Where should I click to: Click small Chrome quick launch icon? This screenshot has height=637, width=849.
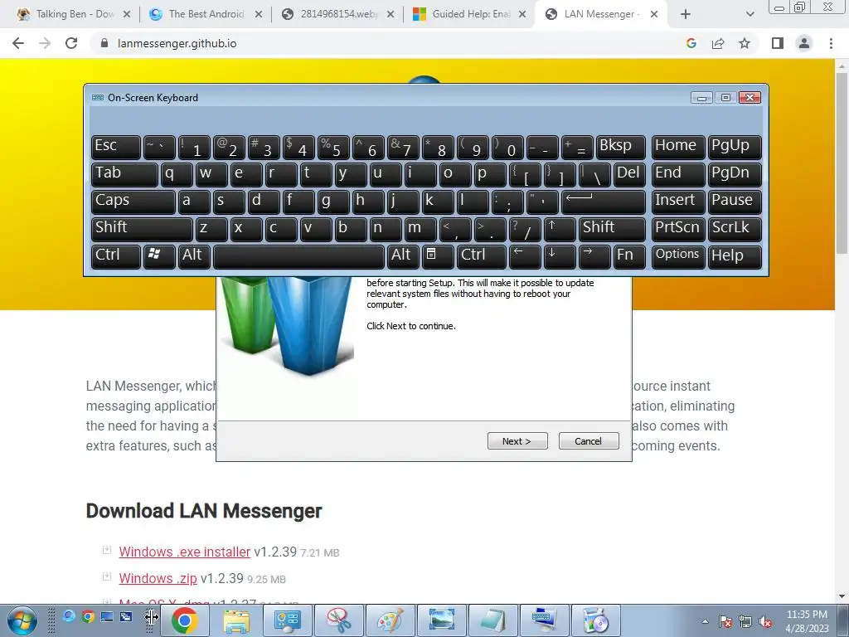tap(88, 616)
